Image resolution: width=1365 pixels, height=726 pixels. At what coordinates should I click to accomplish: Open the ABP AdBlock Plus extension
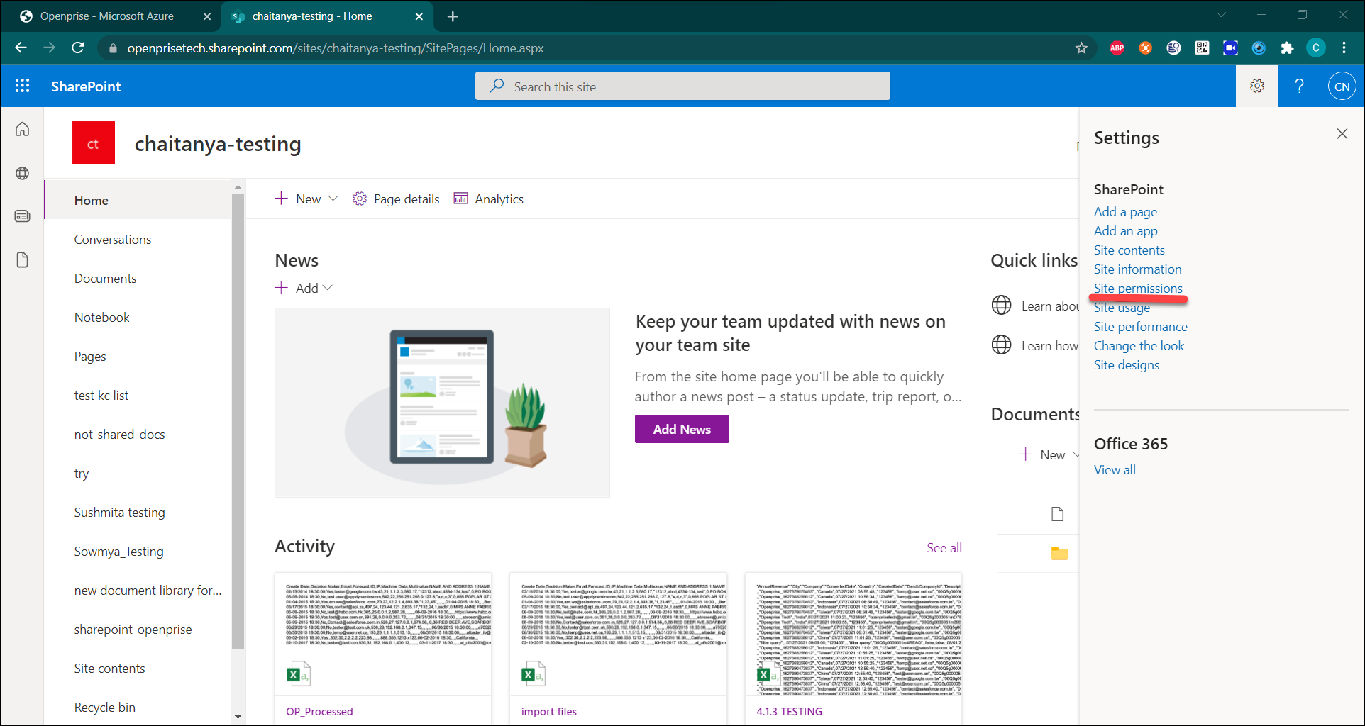click(1117, 48)
